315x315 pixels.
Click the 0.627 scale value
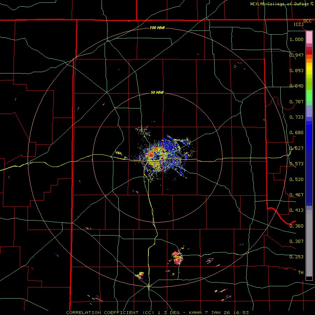[x=296, y=148]
